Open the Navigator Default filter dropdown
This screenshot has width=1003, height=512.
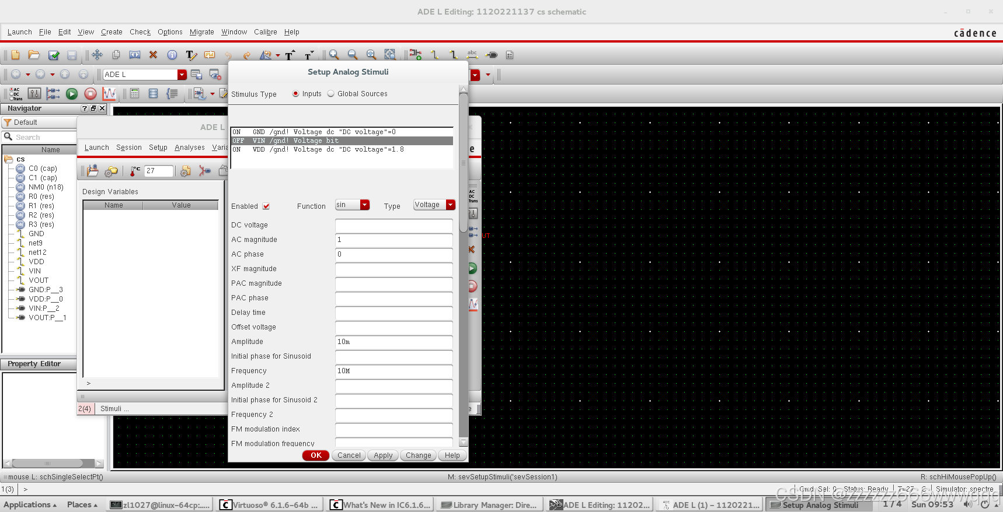tap(40, 122)
